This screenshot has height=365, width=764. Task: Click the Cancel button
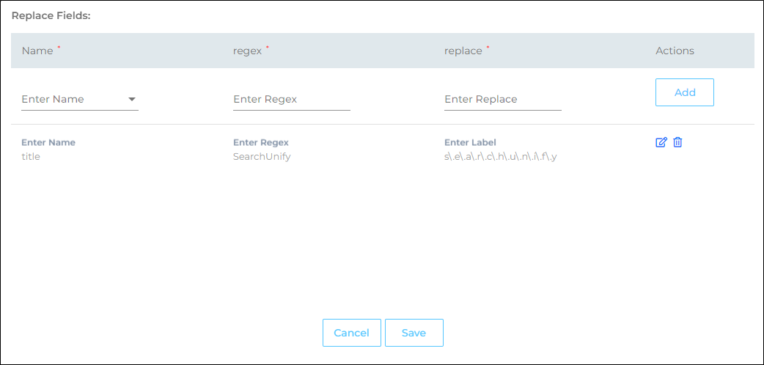[x=351, y=333]
